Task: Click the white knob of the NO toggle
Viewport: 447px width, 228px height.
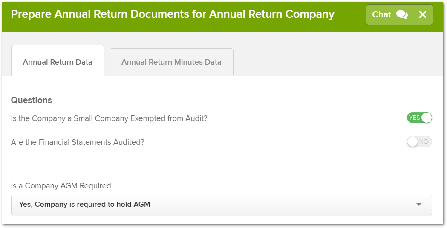Action: pos(412,141)
